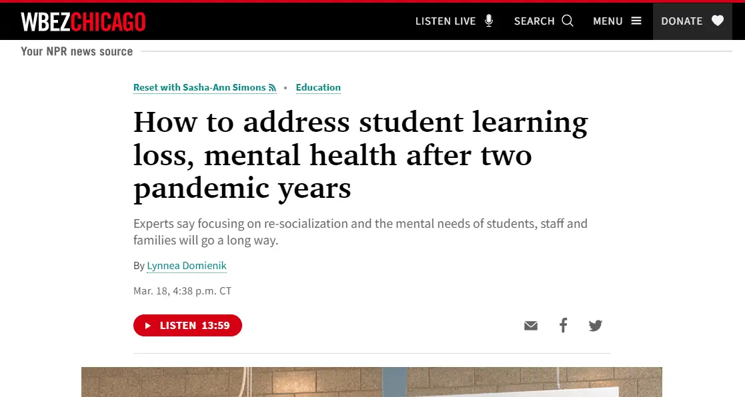The image size is (745, 397).
Task: Expand the Menu navigation label
Action: pos(608,21)
